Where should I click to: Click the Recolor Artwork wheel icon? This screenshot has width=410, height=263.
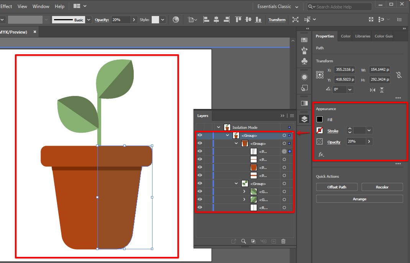coord(176,19)
